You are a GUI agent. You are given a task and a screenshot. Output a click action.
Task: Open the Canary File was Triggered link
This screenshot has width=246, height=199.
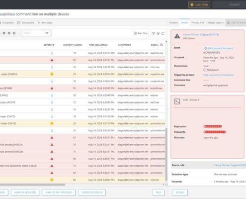coord(201,34)
